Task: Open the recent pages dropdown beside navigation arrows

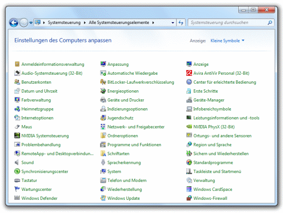Action: tap(31, 23)
